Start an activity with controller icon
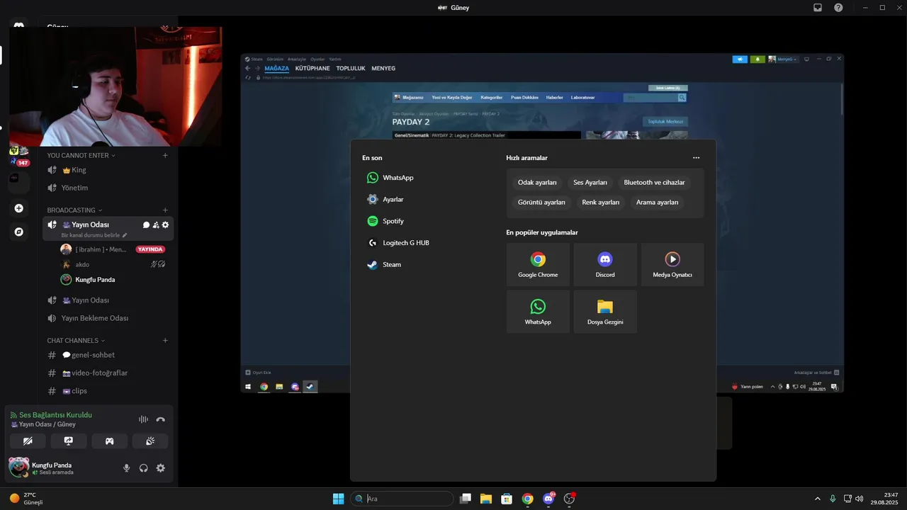Image resolution: width=907 pixels, height=510 pixels. tap(110, 441)
